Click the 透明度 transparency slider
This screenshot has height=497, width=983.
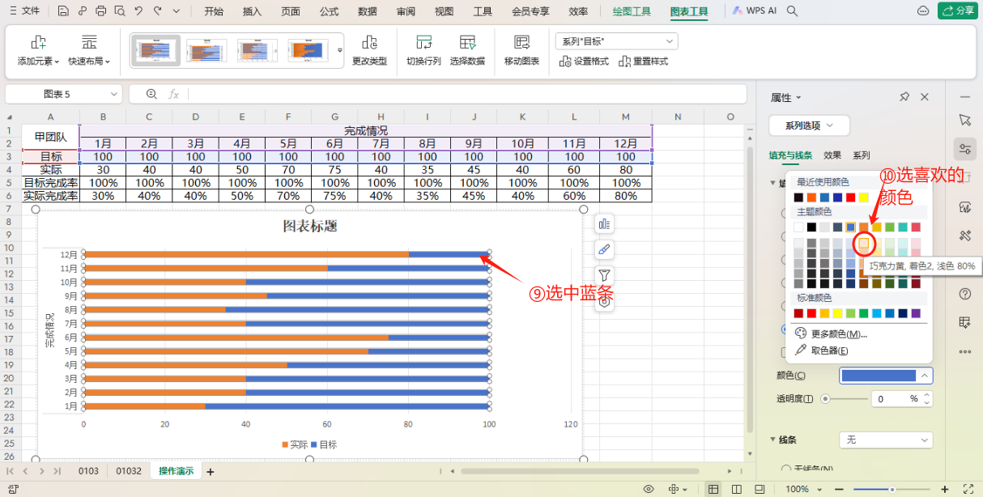click(x=844, y=398)
